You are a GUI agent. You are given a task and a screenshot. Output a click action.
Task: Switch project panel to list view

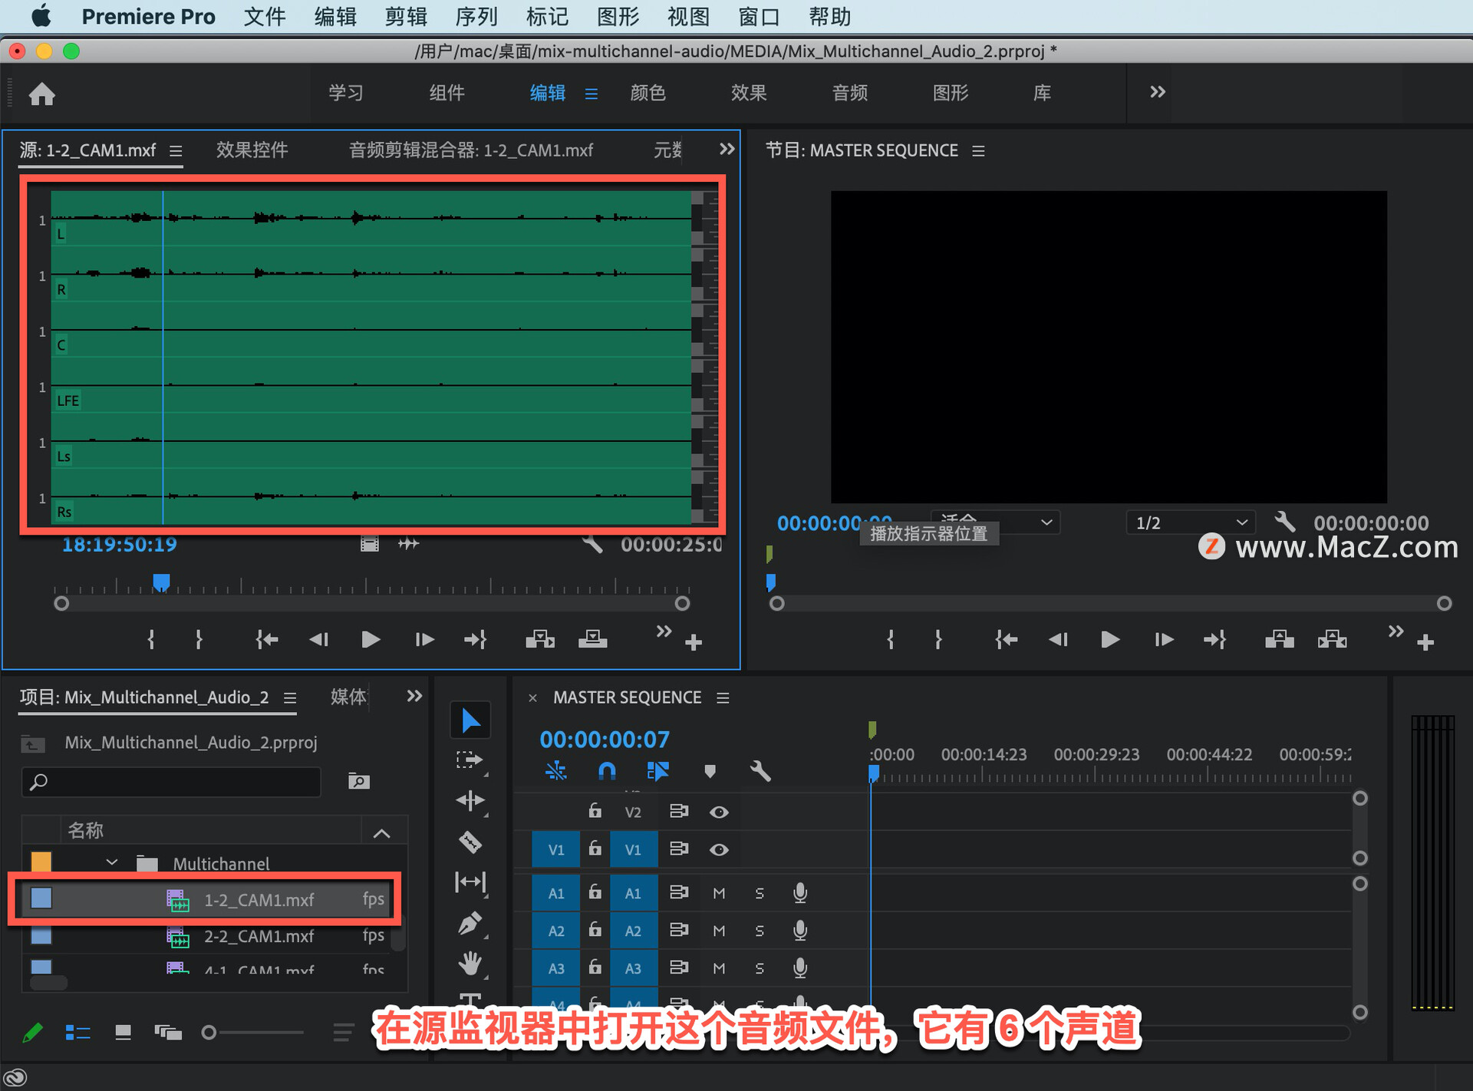[78, 1033]
